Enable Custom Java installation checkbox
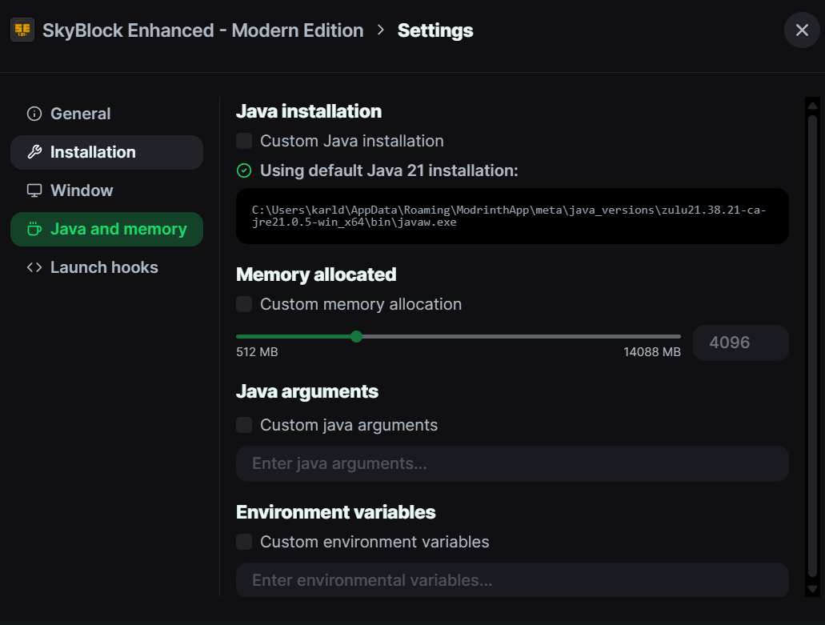 pyautogui.click(x=244, y=141)
